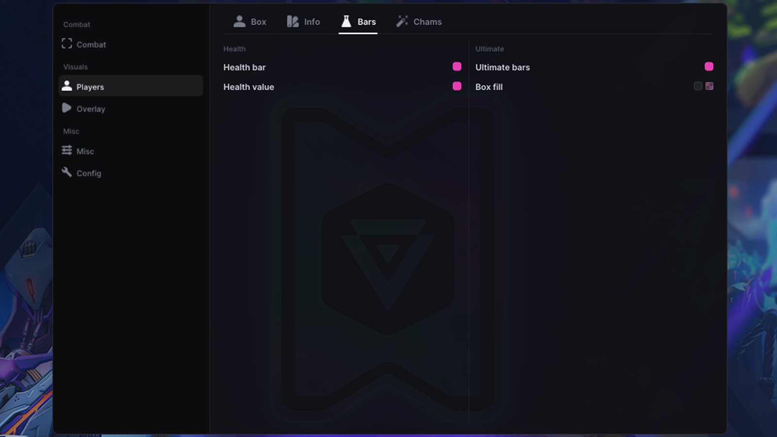Click the Misc sliders icon
This screenshot has width=777, height=437.
click(67, 150)
